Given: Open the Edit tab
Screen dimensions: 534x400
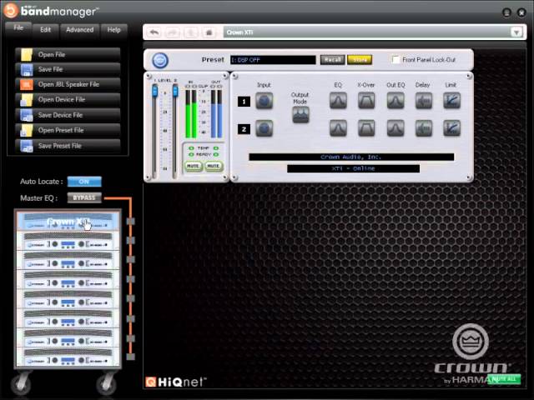Looking at the screenshot, I should coord(45,29).
